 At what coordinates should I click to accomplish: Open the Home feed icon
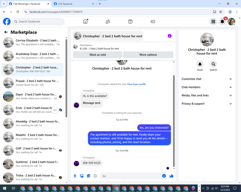click(x=85, y=22)
